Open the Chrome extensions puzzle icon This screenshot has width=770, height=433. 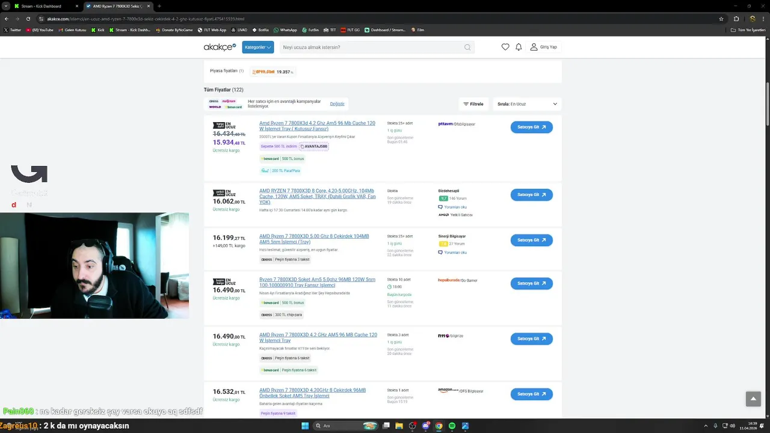[x=736, y=19]
